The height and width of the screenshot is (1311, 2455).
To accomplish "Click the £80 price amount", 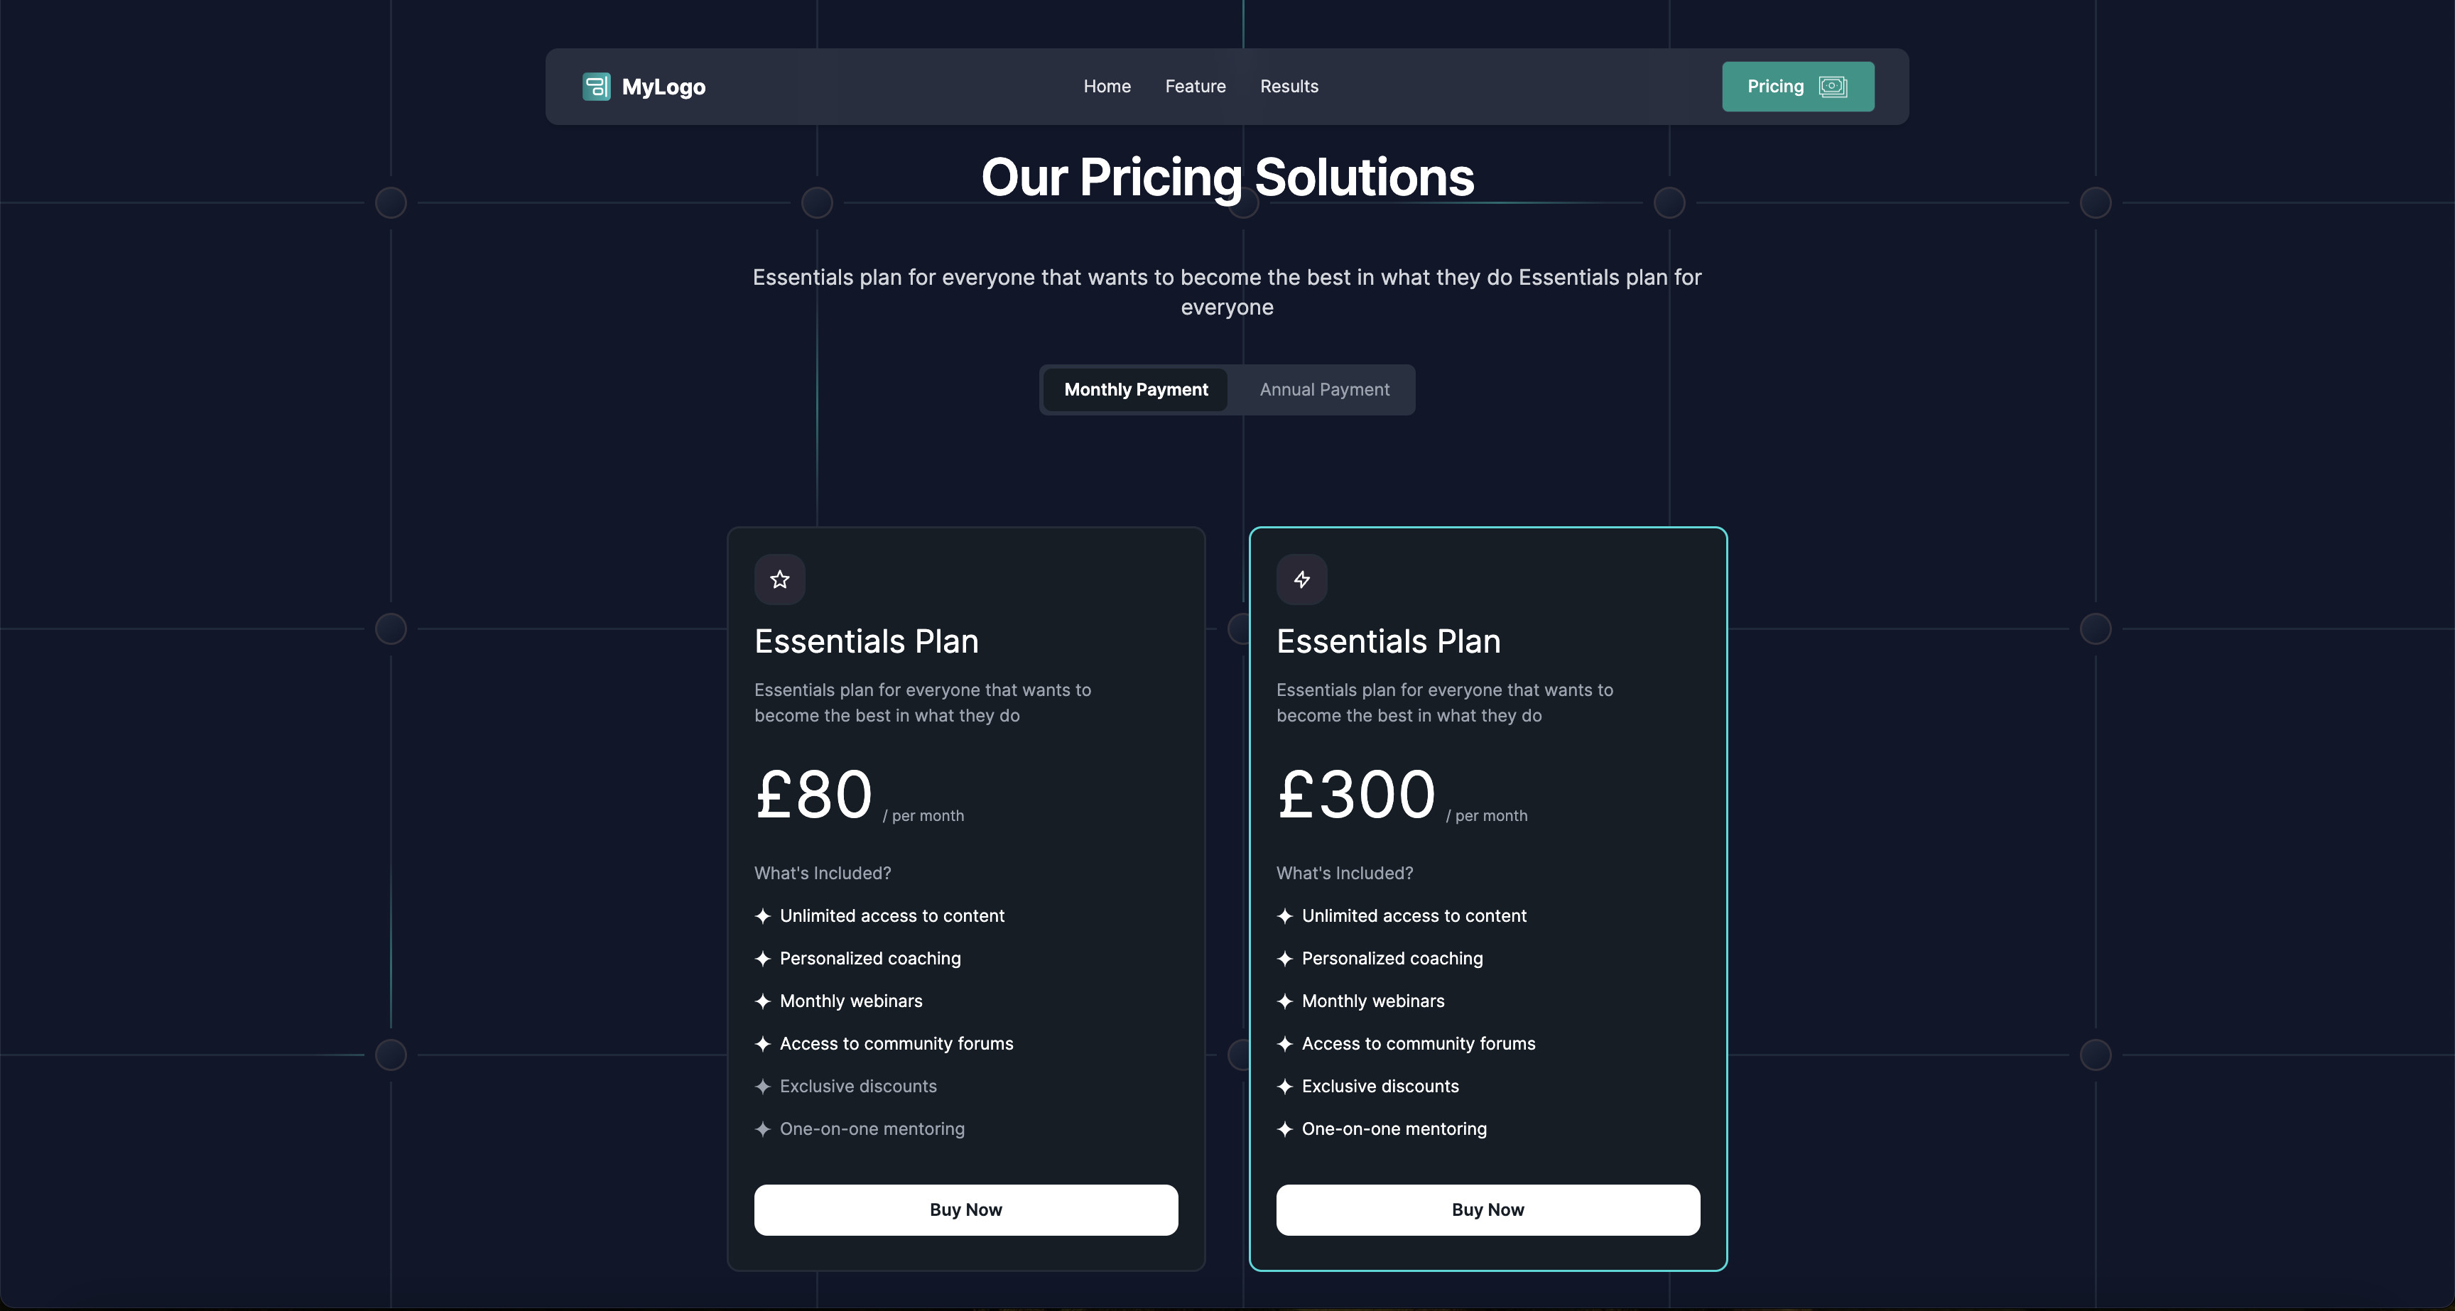I will point(813,795).
